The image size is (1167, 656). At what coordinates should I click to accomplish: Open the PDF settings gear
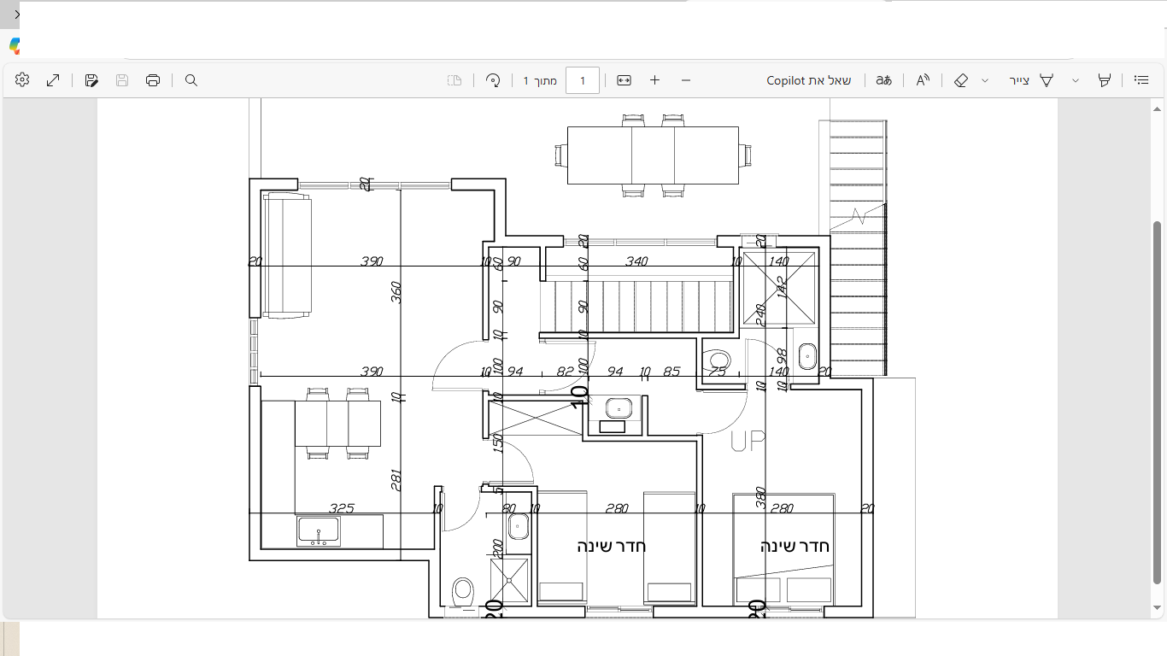[22, 79]
